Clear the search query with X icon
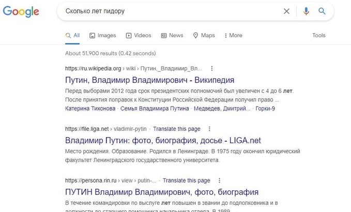 click(286, 11)
